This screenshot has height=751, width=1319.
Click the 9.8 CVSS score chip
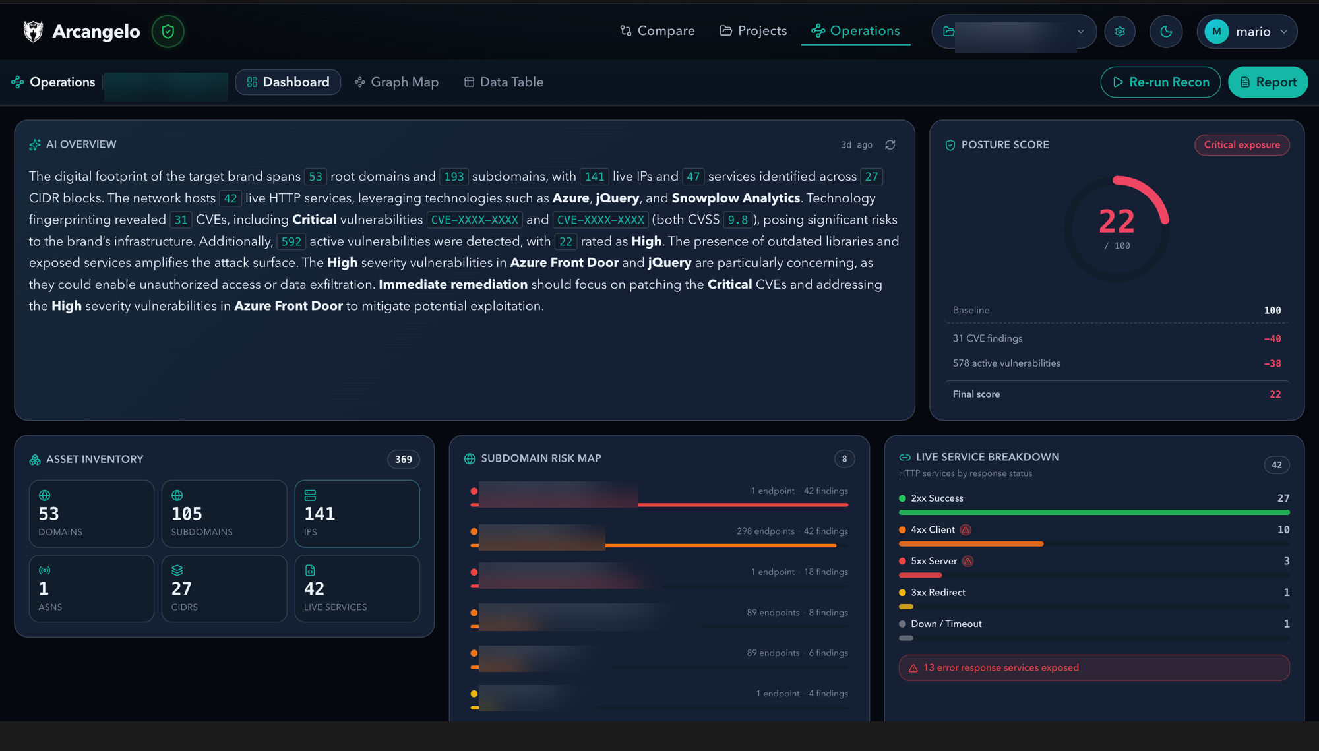coord(737,220)
